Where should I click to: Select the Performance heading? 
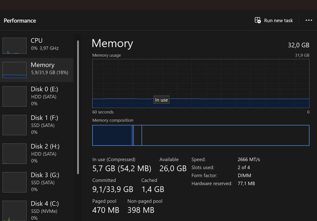click(x=20, y=20)
